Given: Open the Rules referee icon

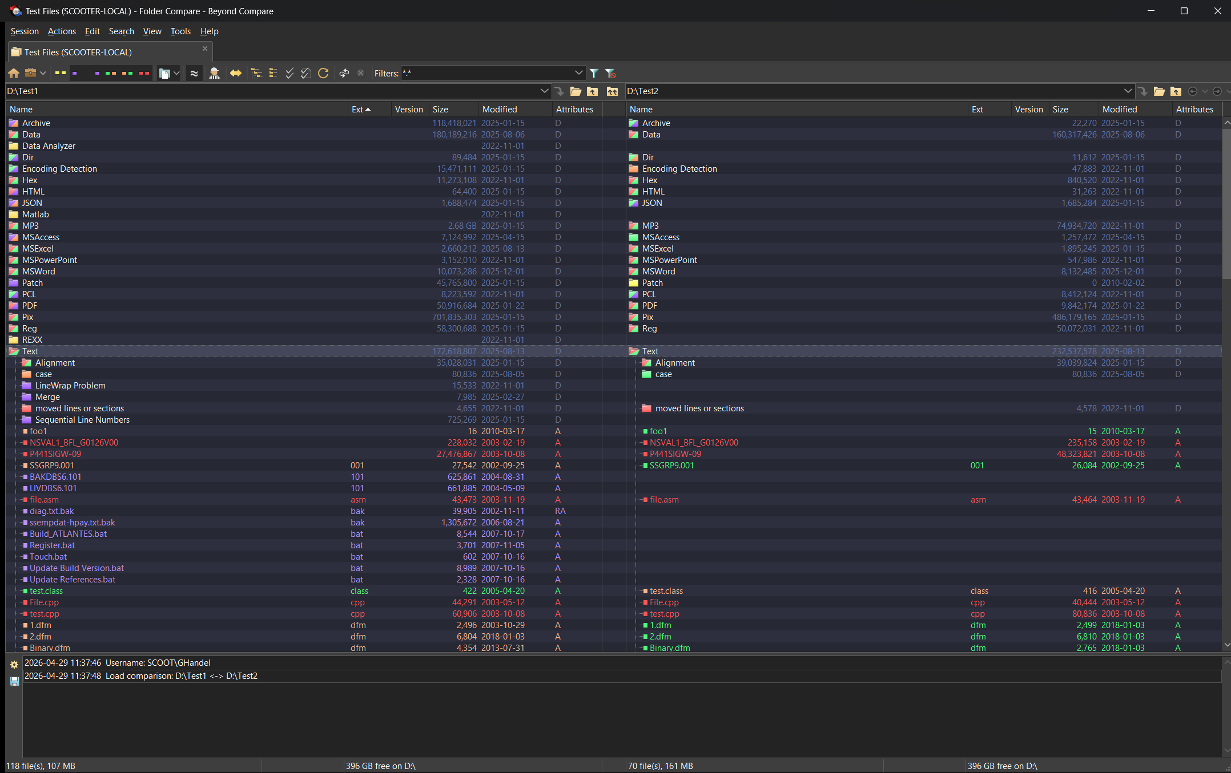Looking at the screenshot, I should tap(214, 73).
